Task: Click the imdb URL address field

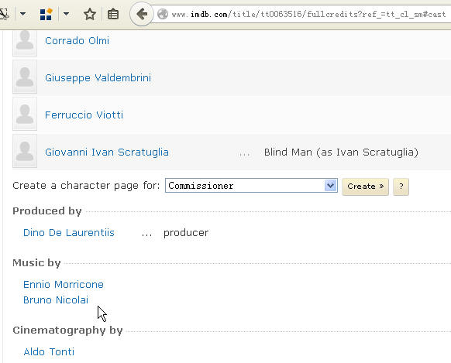Action: pos(308,14)
